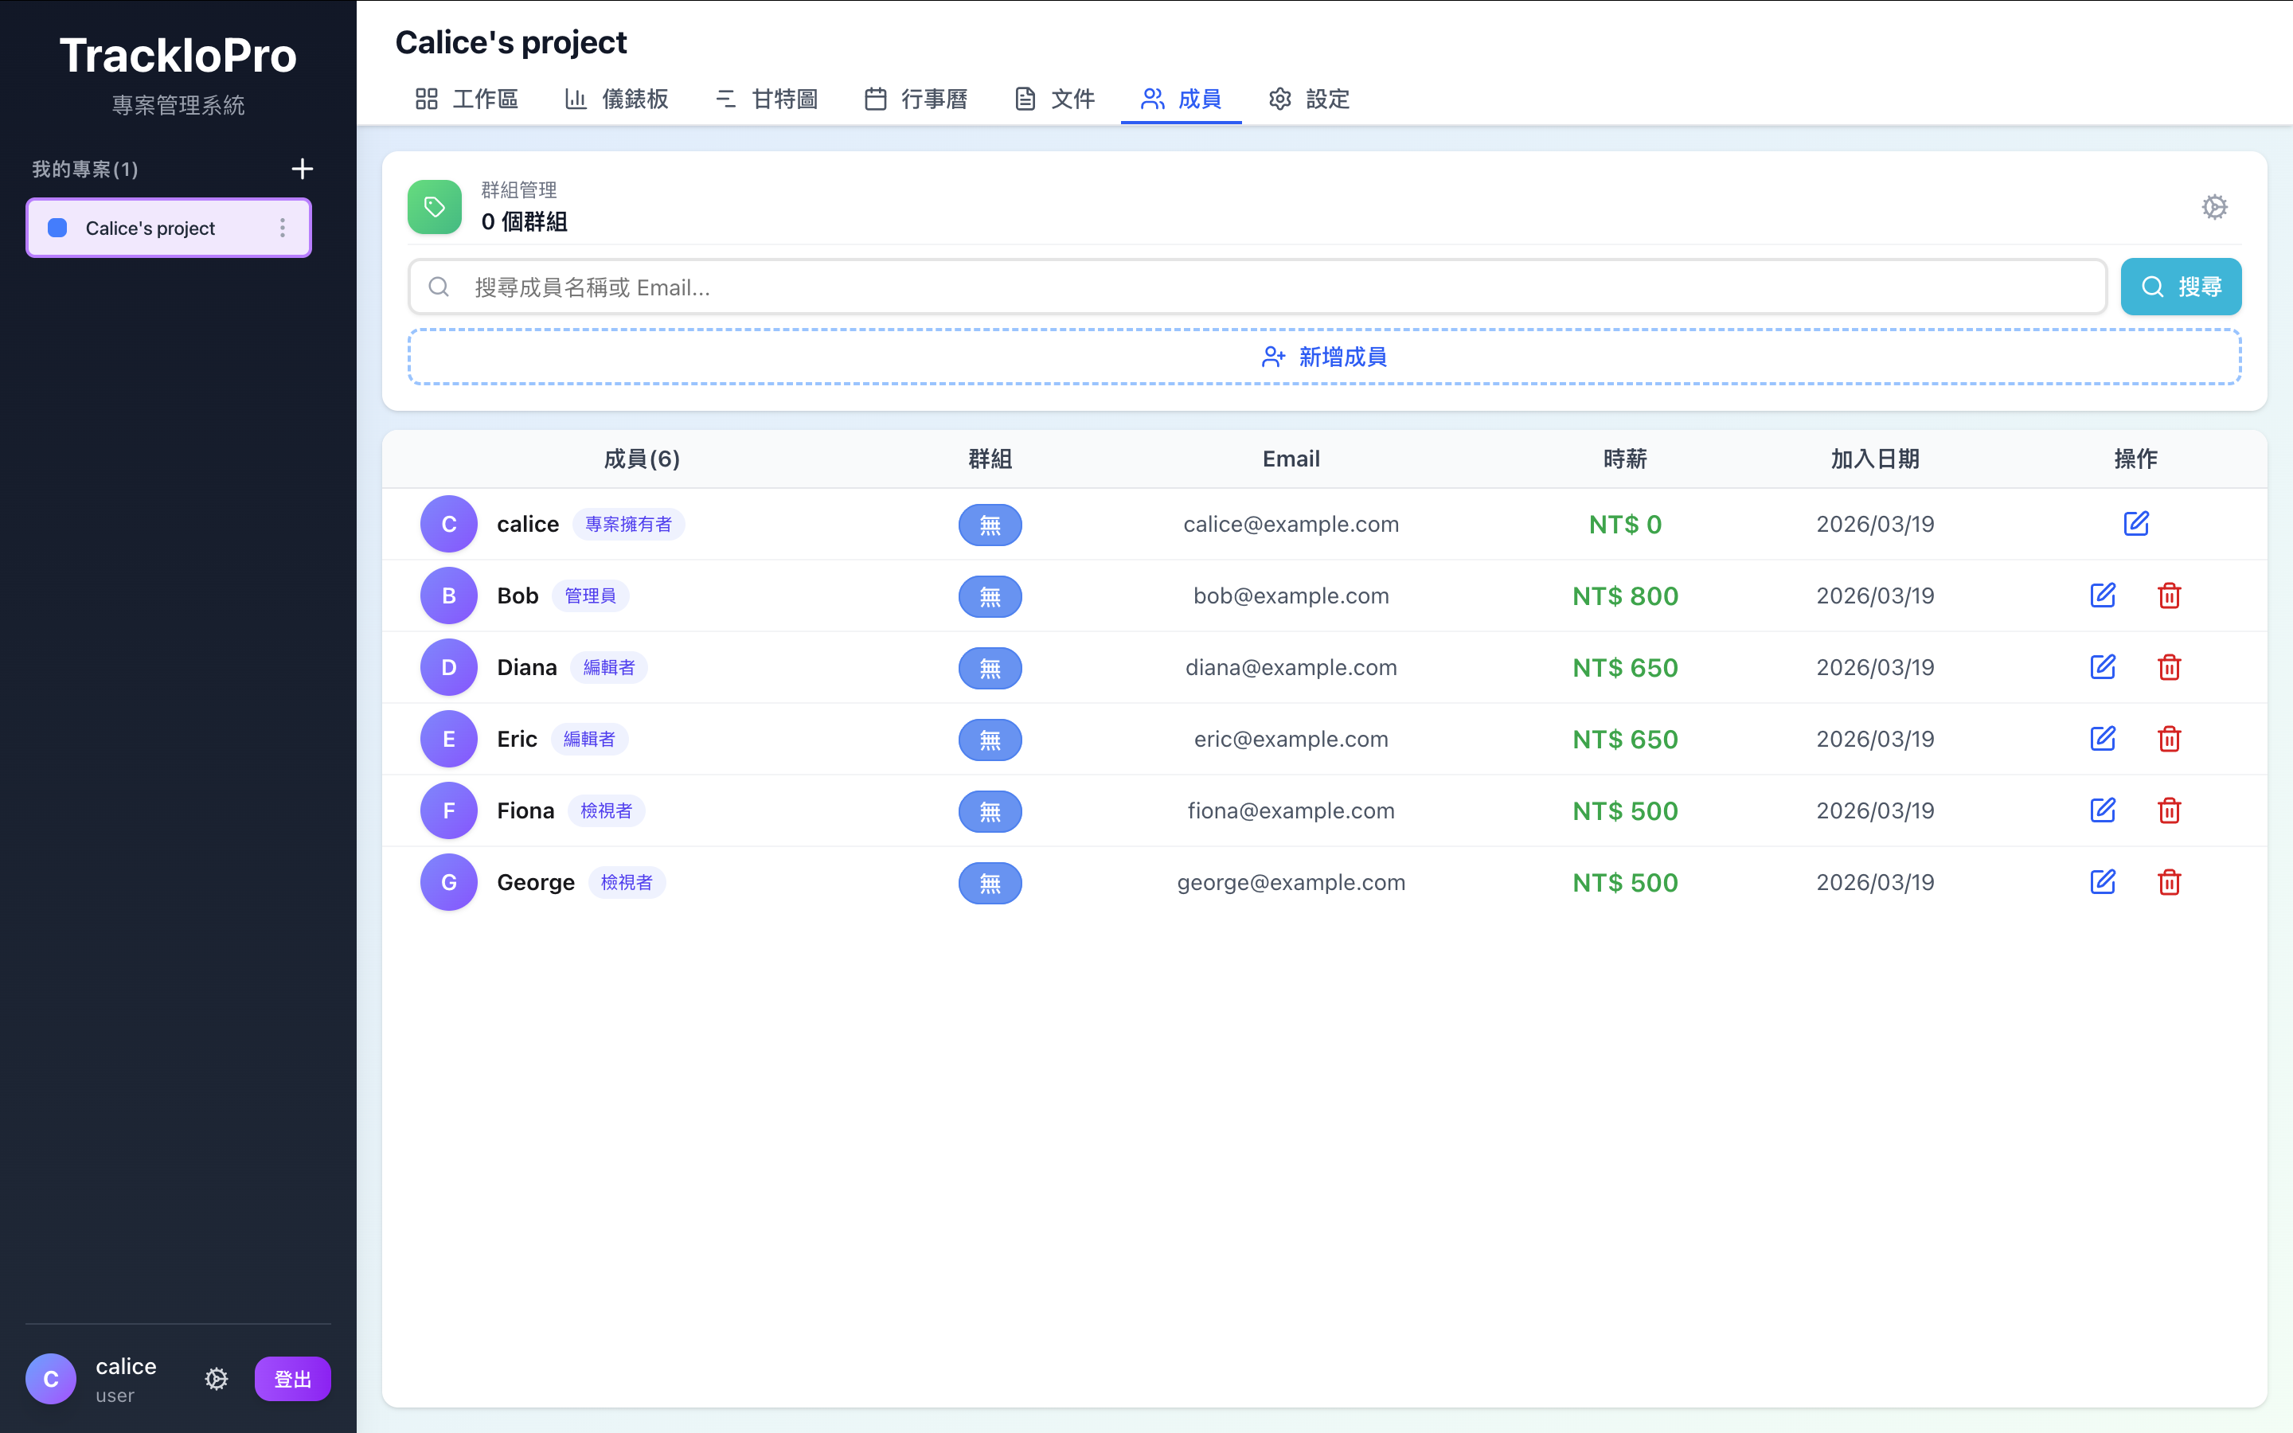Delete member Diana with trash icon
Image resolution: width=2293 pixels, height=1433 pixels.
coord(2169,667)
